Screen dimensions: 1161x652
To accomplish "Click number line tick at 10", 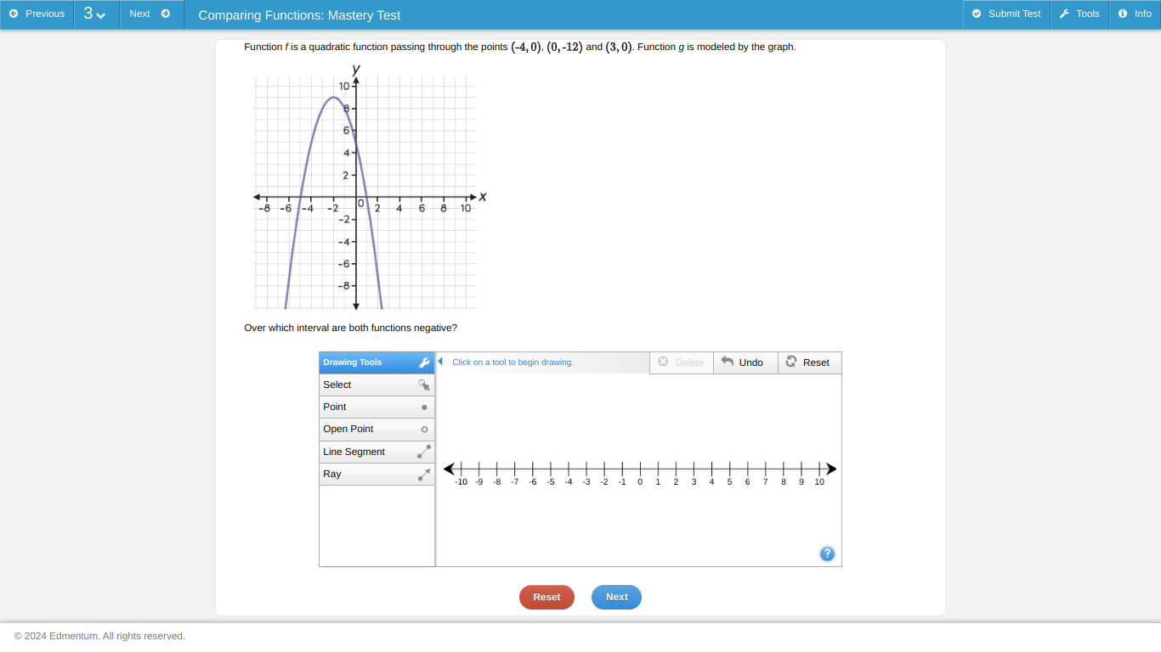I will click(x=819, y=469).
